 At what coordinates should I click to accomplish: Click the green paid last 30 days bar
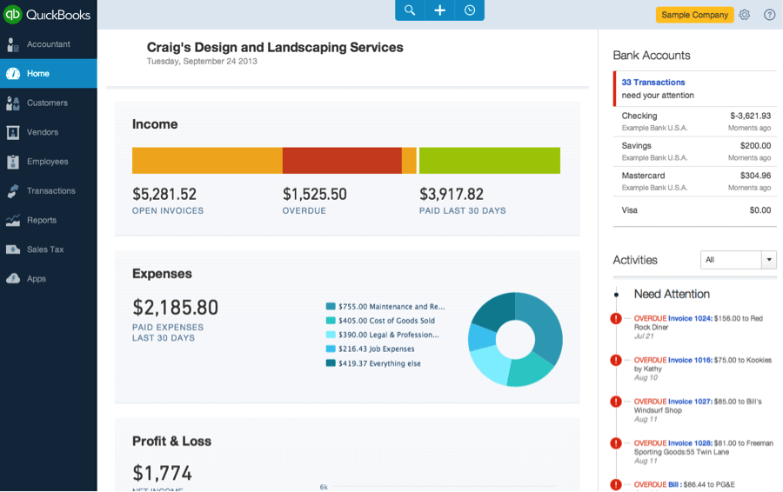tap(489, 161)
